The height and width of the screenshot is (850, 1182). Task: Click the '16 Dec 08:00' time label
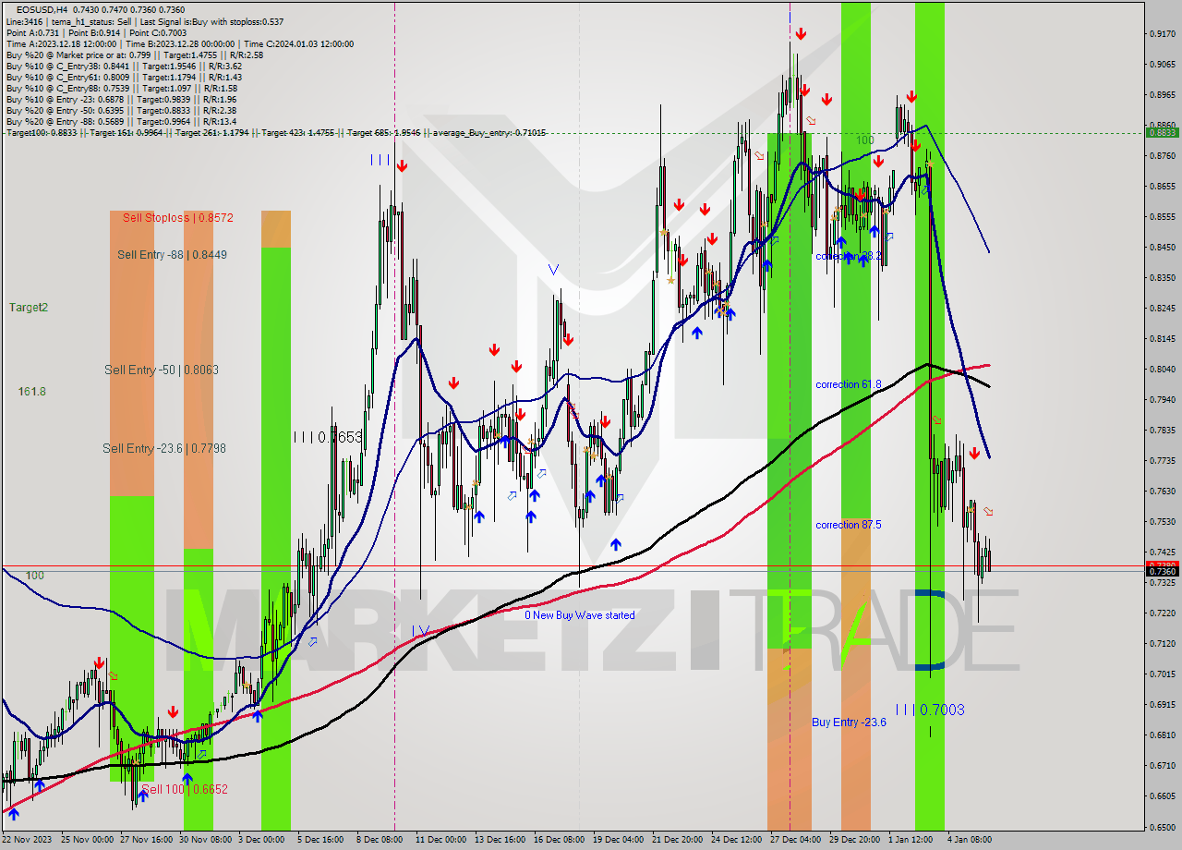click(560, 840)
